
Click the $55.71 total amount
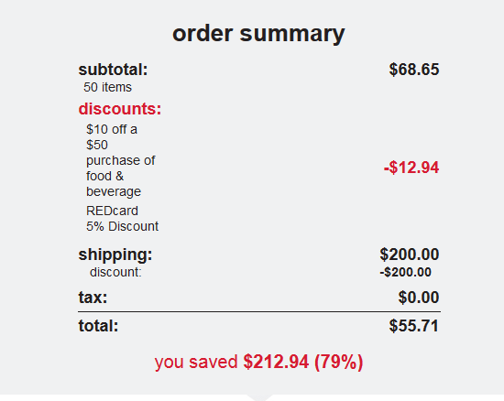pyautogui.click(x=413, y=326)
